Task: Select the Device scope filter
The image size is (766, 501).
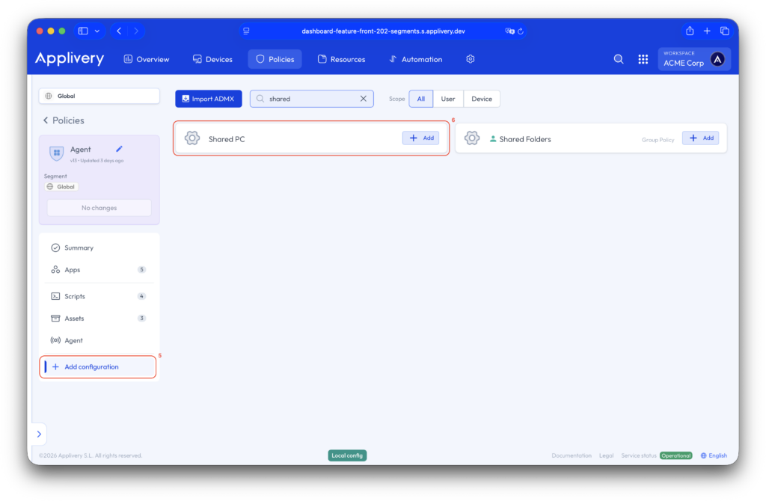Action: pyautogui.click(x=482, y=99)
